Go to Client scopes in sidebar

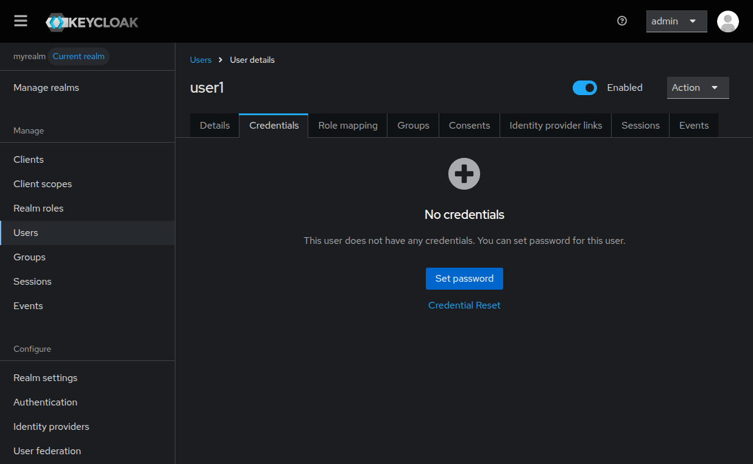87,184
